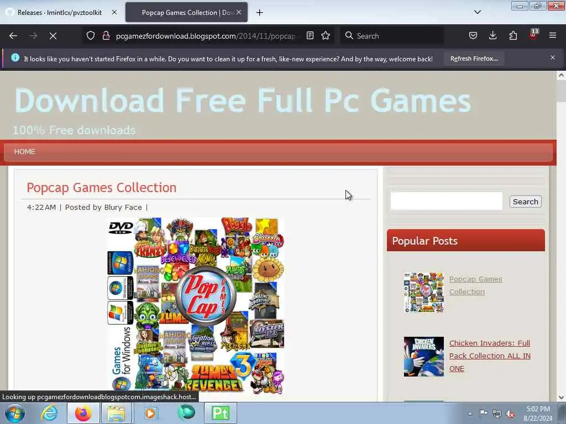Stop loading the page

(x=53, y=36)
